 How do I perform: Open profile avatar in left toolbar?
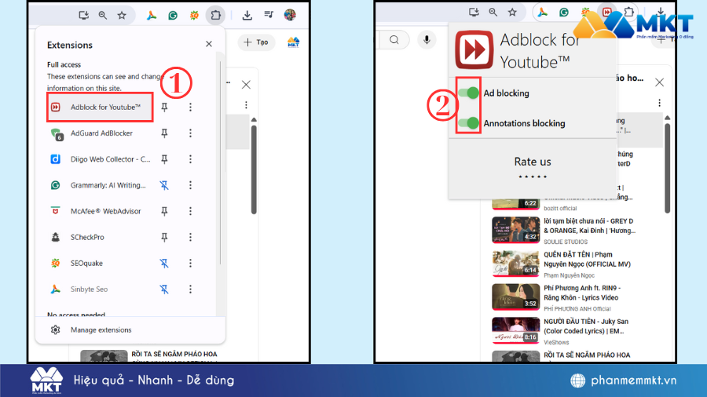click(290, 15)
